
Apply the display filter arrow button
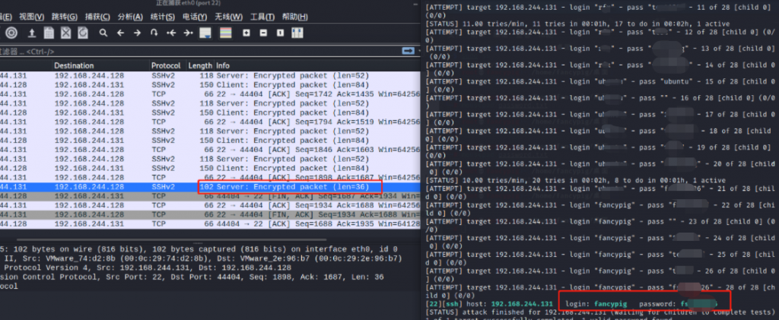pyautogui.click(x=409, y=51)
